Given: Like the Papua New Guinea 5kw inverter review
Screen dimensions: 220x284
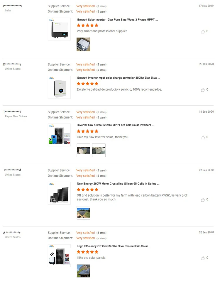Looking at the screenshot, I should click(203, 138).
